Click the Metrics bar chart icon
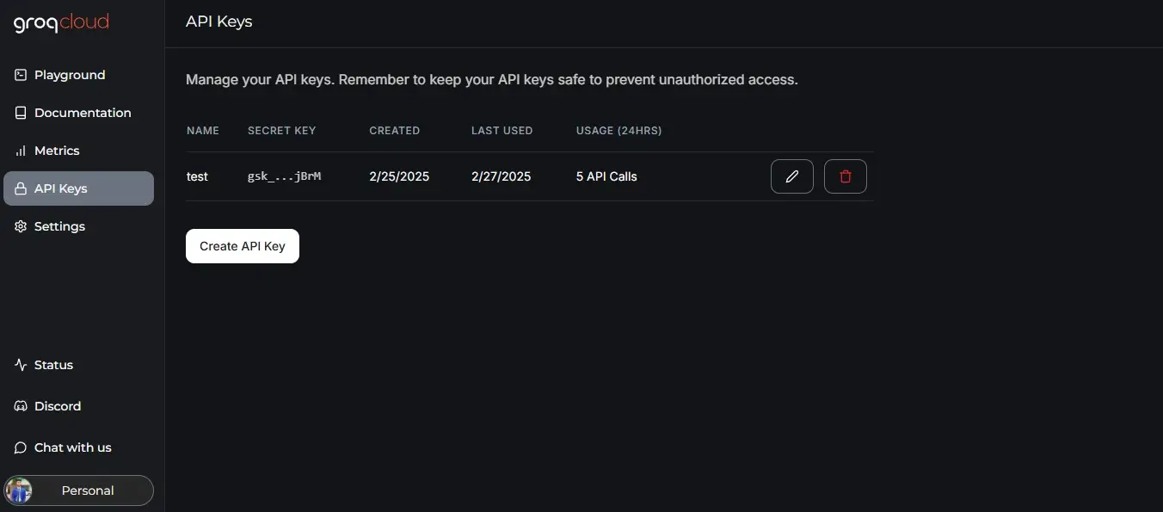 coord(21,151)
